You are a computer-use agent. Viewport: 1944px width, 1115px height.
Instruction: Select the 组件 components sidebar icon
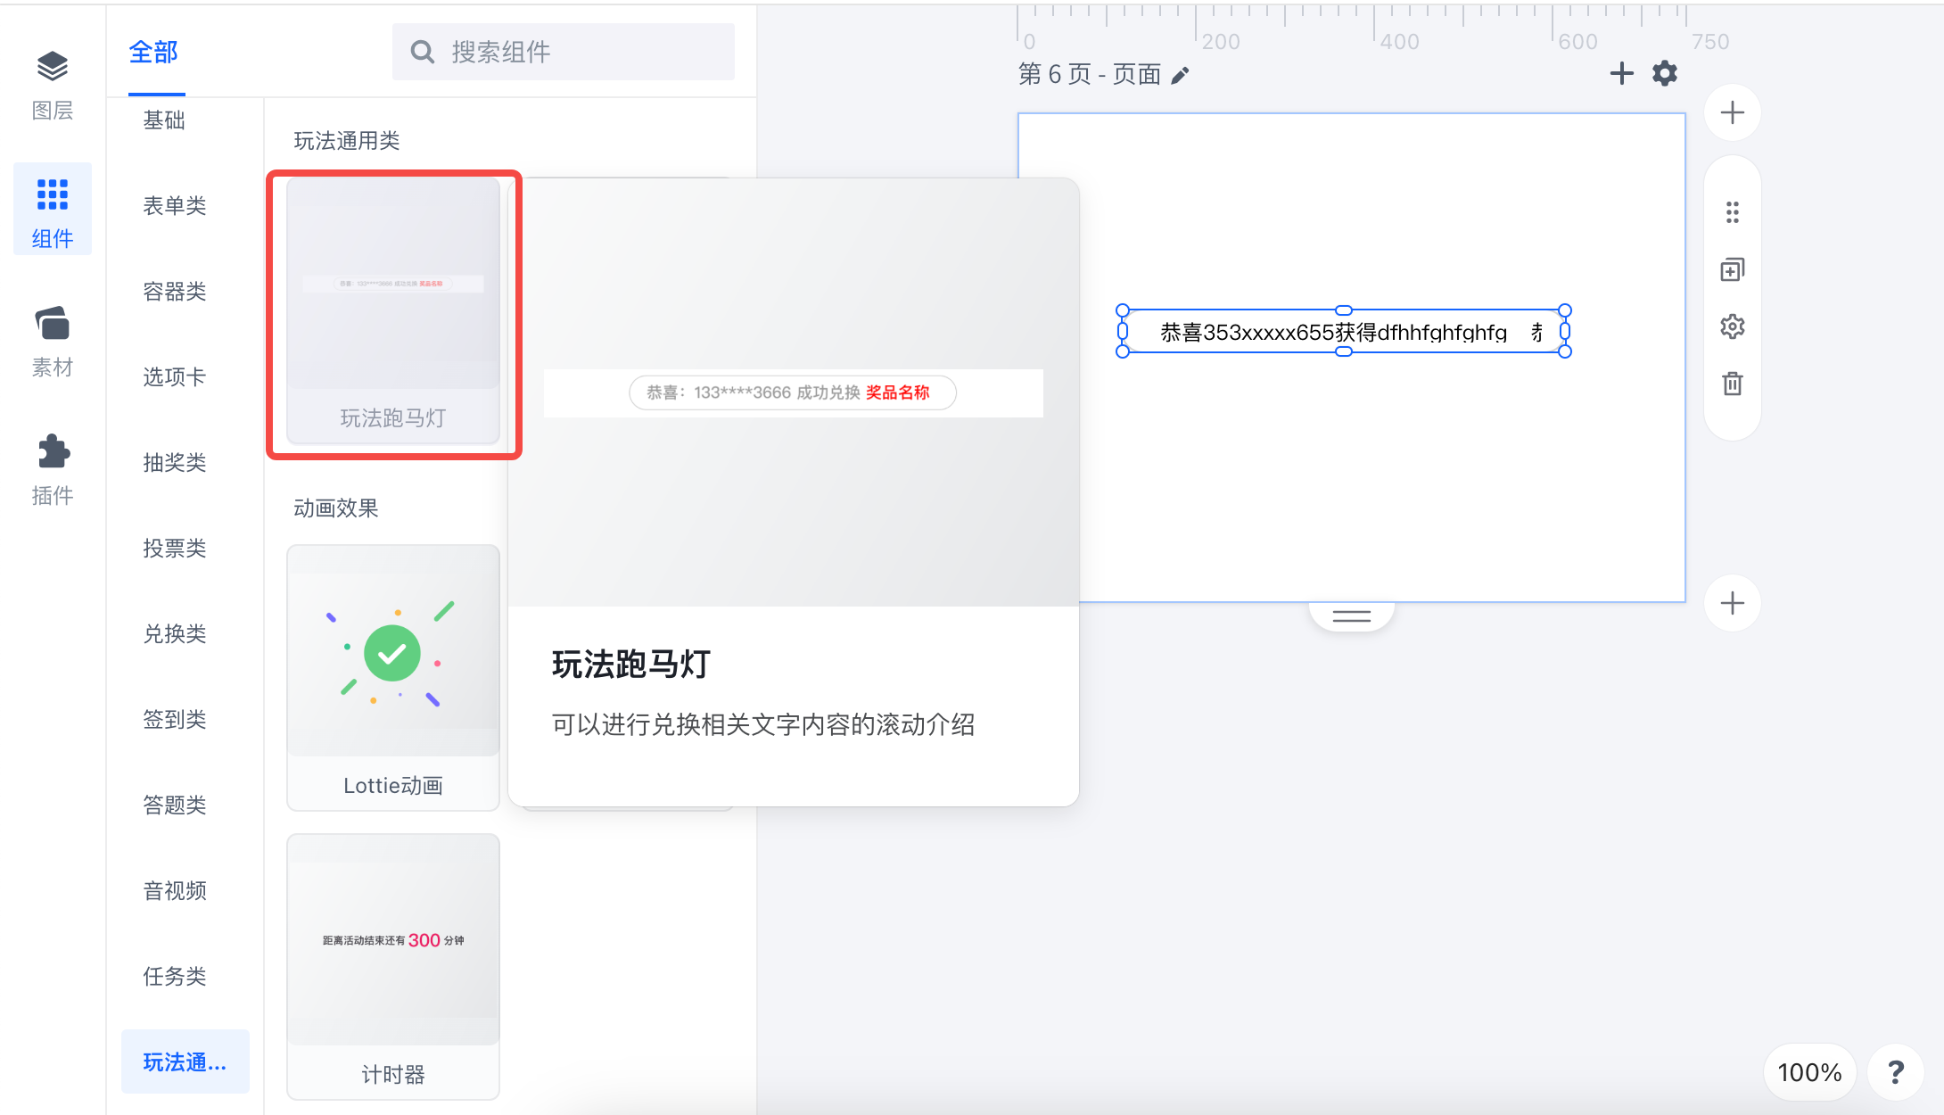tap(53, 211)
